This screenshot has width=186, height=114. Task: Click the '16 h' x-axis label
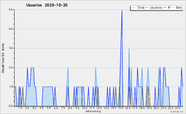(x=128, y=108)
